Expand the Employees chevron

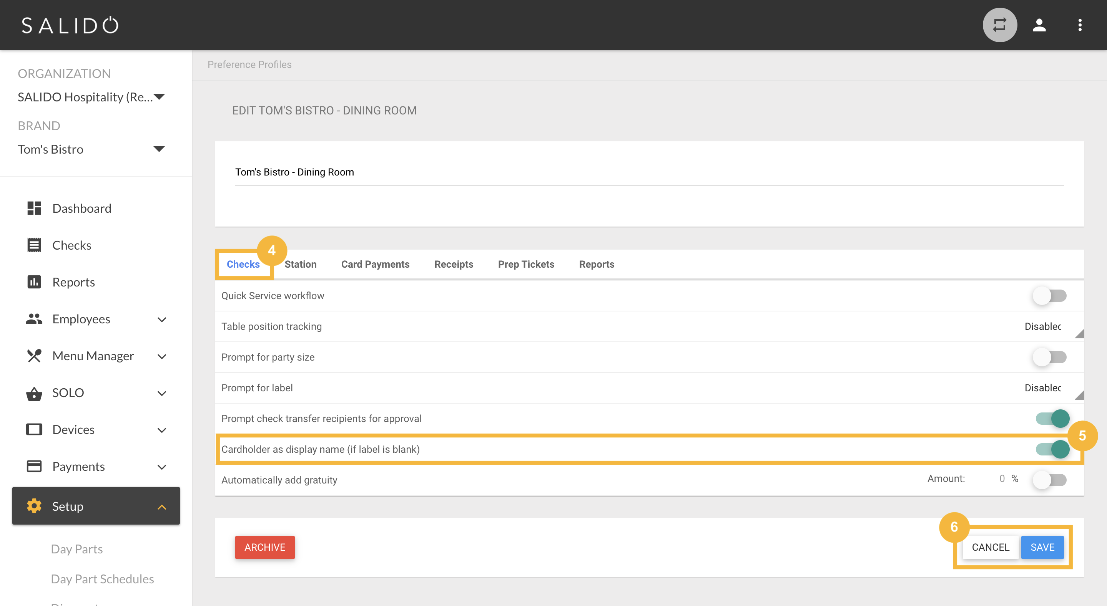point(161,320)
